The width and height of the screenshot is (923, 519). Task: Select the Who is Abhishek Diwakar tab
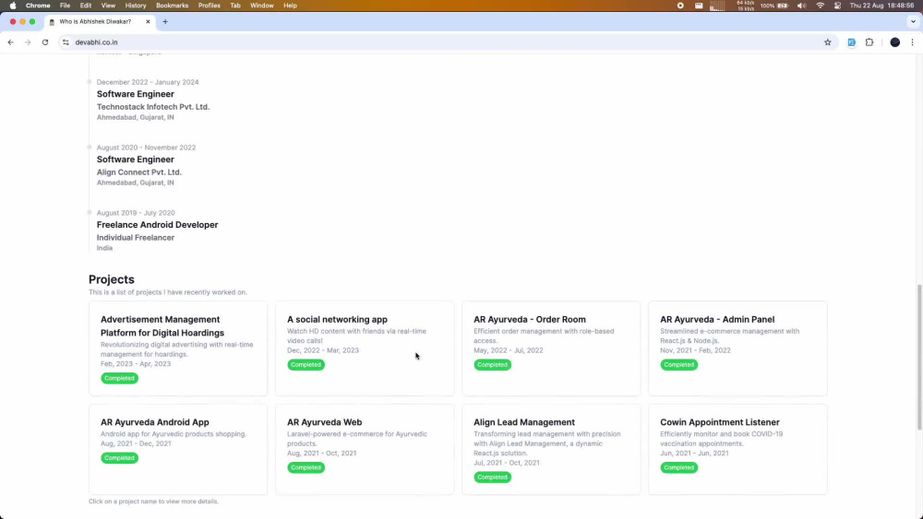99,22
